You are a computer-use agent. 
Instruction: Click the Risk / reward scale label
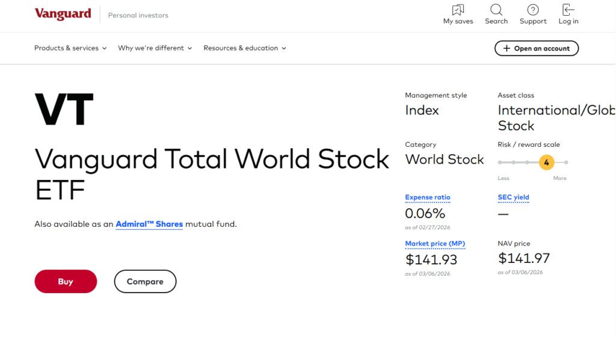pyautogui.click(x=529, y=144)
